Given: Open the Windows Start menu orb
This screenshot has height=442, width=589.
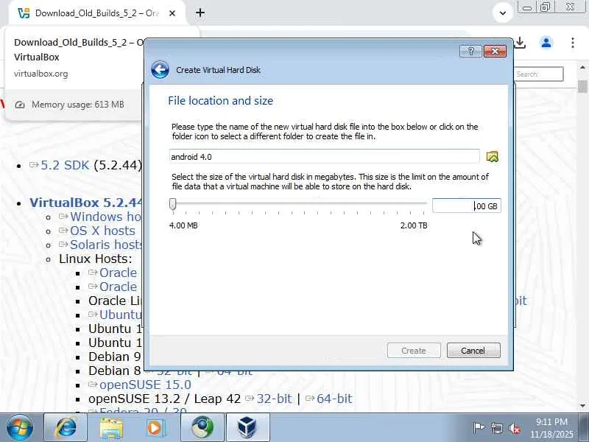Looking at the screenshot, I should click(x=20, y=428).
